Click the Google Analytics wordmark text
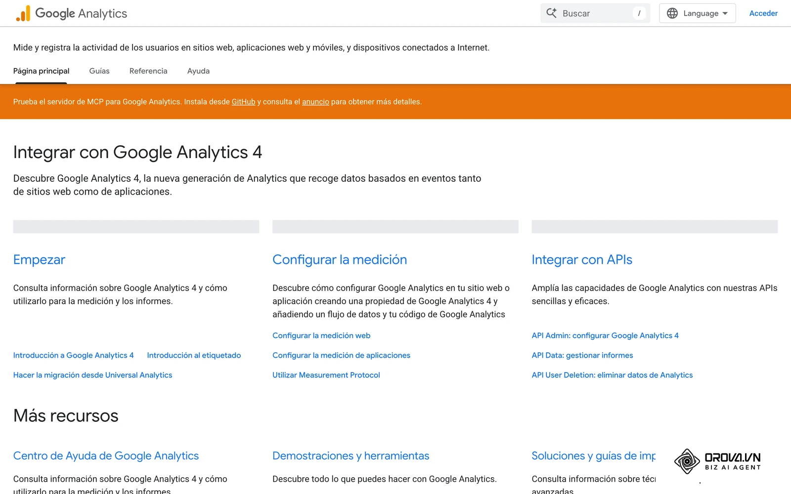The image size is (791, 494). tap(81, 13)
